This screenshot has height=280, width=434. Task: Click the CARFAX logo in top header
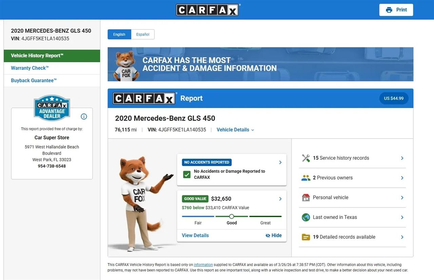(x=207, y=10)
